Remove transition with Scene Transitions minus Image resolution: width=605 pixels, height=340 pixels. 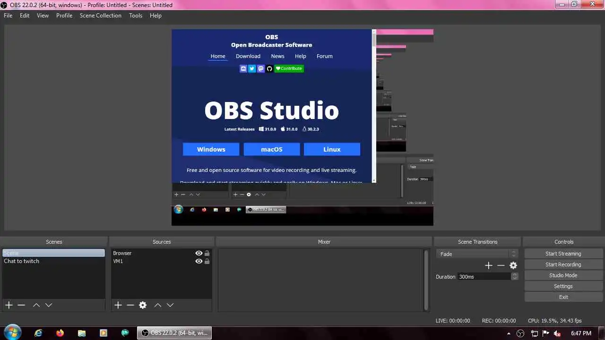(501, 265)
